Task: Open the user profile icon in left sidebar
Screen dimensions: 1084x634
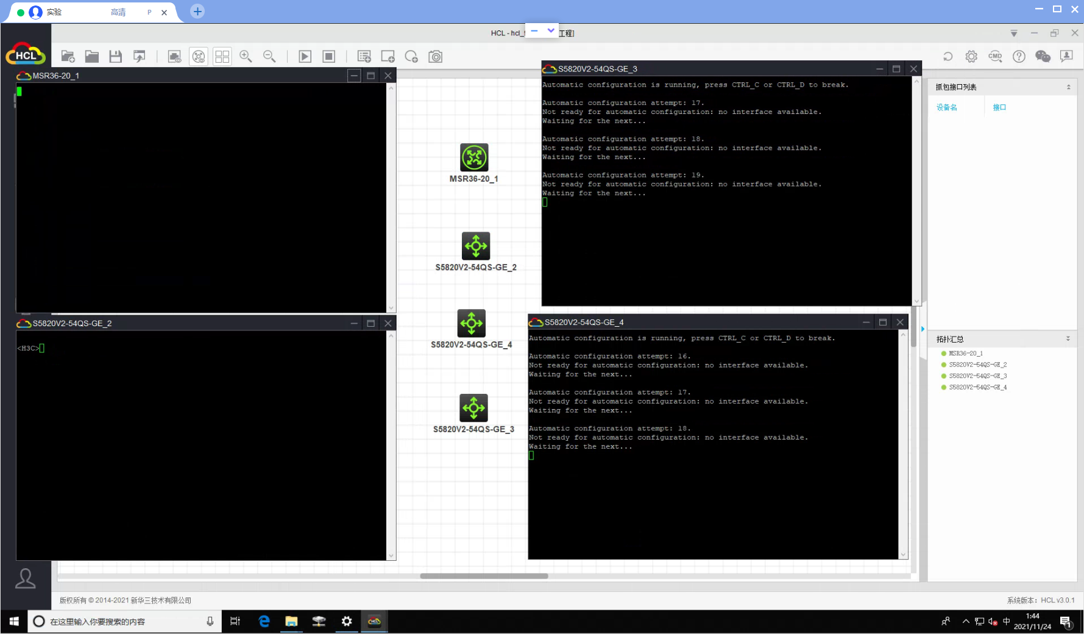Action: tap(26, 579)
